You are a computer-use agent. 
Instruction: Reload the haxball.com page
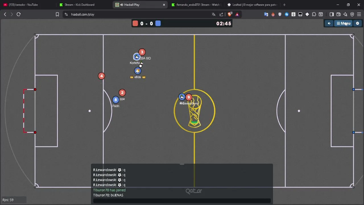[18, 14]
